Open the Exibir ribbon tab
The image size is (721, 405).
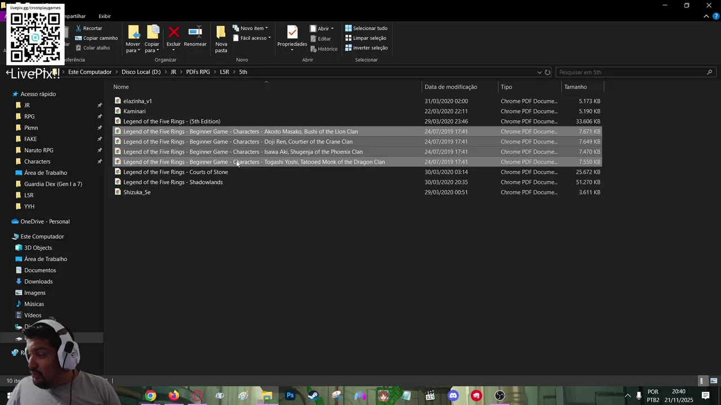[105, 16]
